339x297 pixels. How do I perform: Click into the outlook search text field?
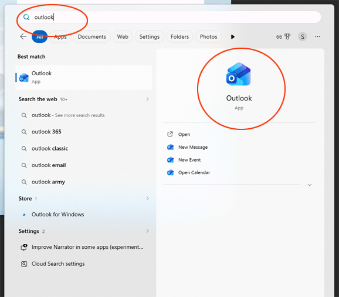tap(169, 17)
